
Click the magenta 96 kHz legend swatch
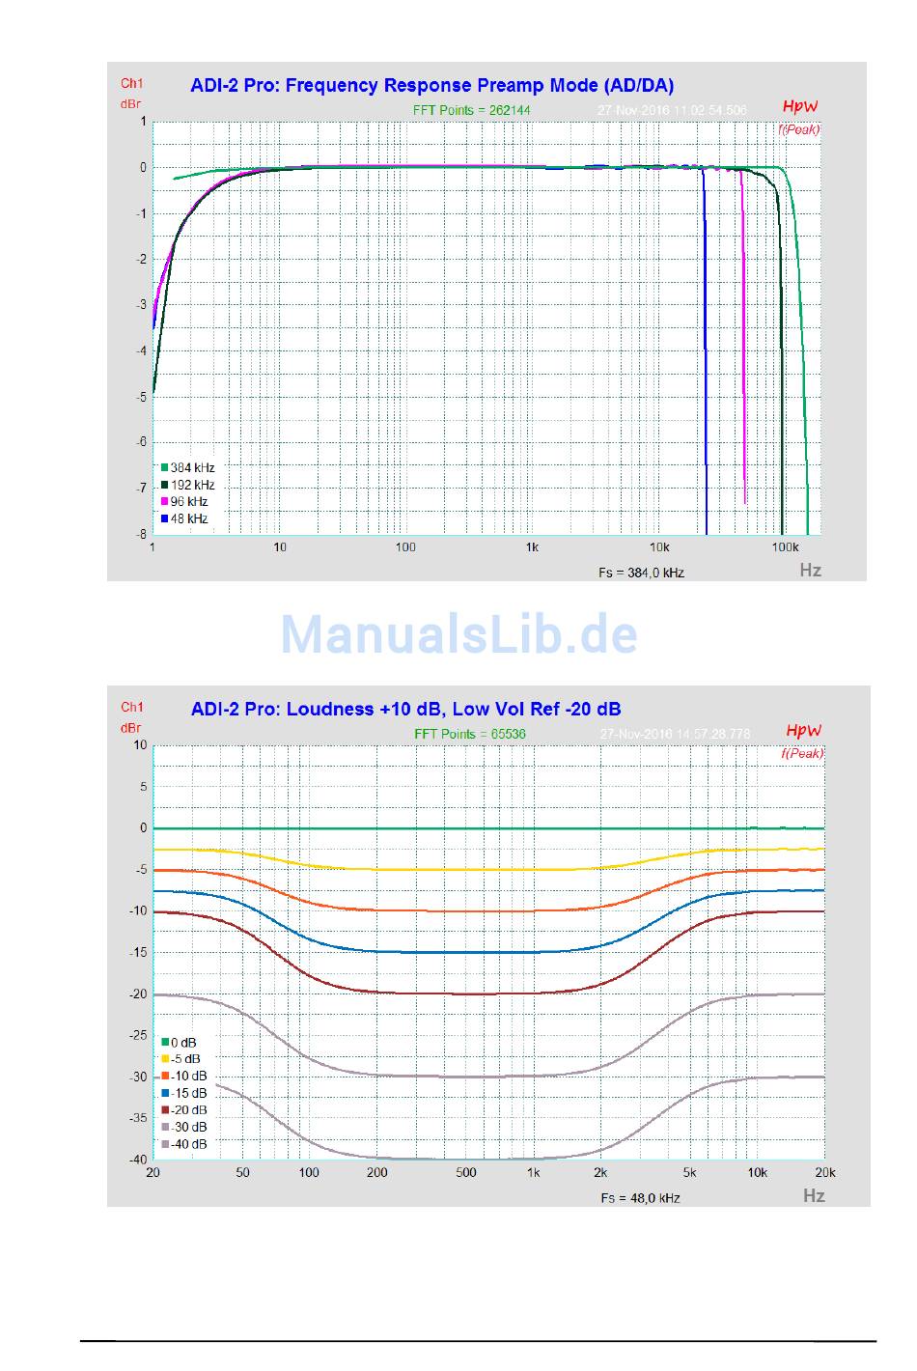(x=165, y=502)
